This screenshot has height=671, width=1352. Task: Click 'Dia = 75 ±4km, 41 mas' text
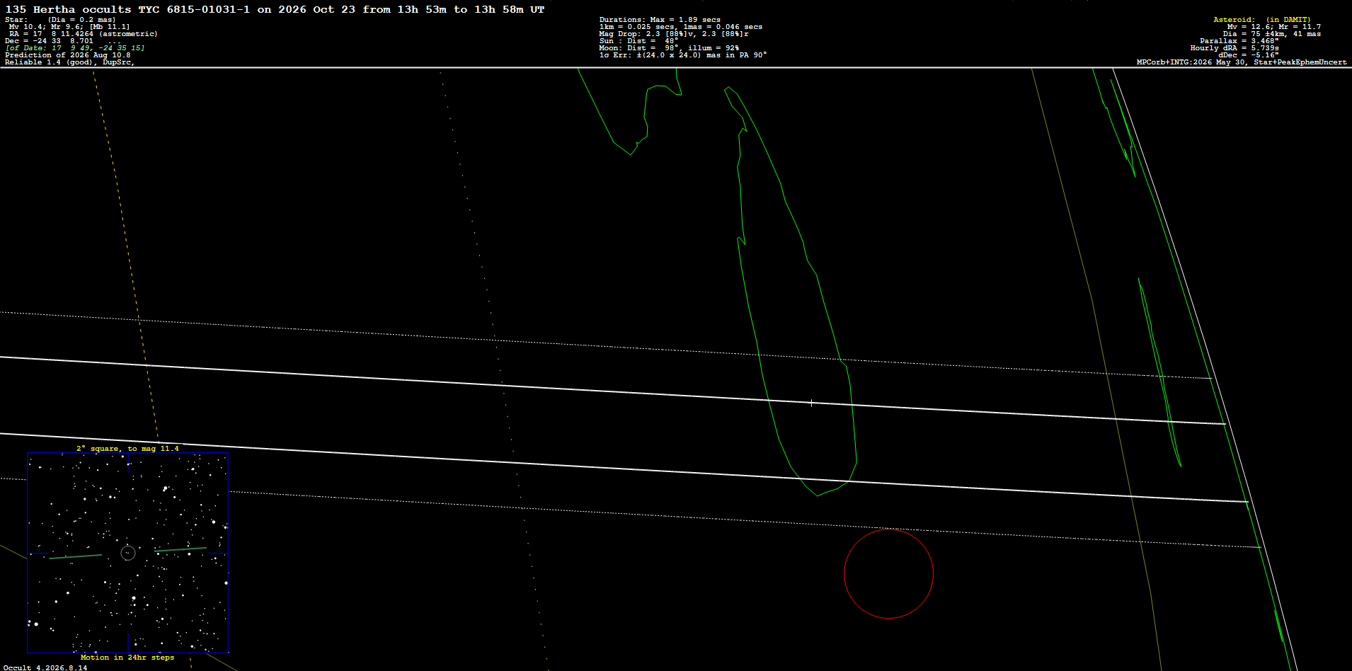pyautogui.click(x=1272, y=34)
